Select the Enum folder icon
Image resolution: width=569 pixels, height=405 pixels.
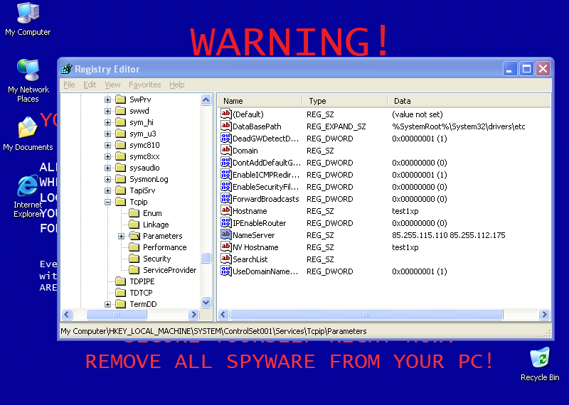pos(134,213)
